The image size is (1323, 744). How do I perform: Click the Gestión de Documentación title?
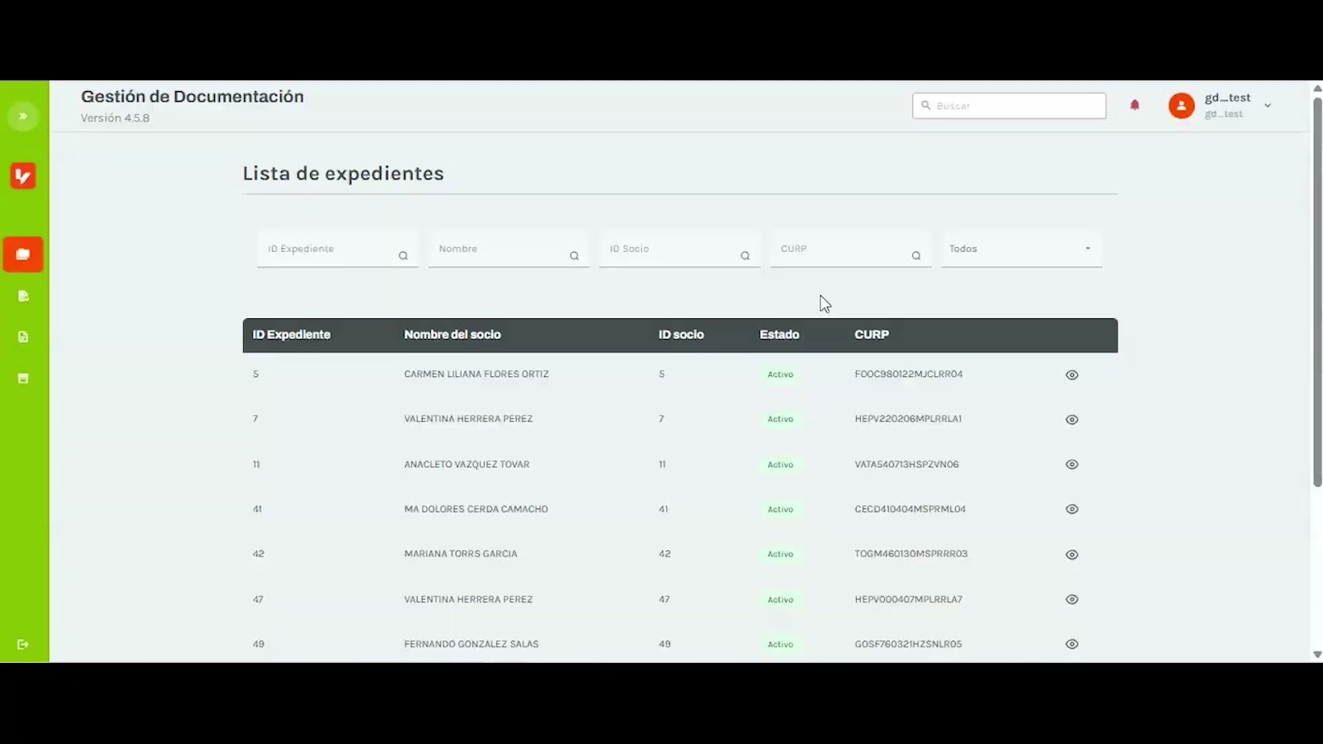[193, 97]
